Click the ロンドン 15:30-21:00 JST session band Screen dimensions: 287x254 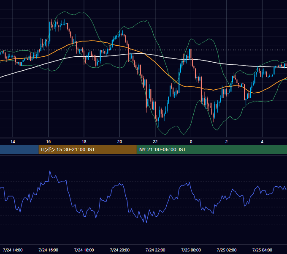click(x=87, y=149)
